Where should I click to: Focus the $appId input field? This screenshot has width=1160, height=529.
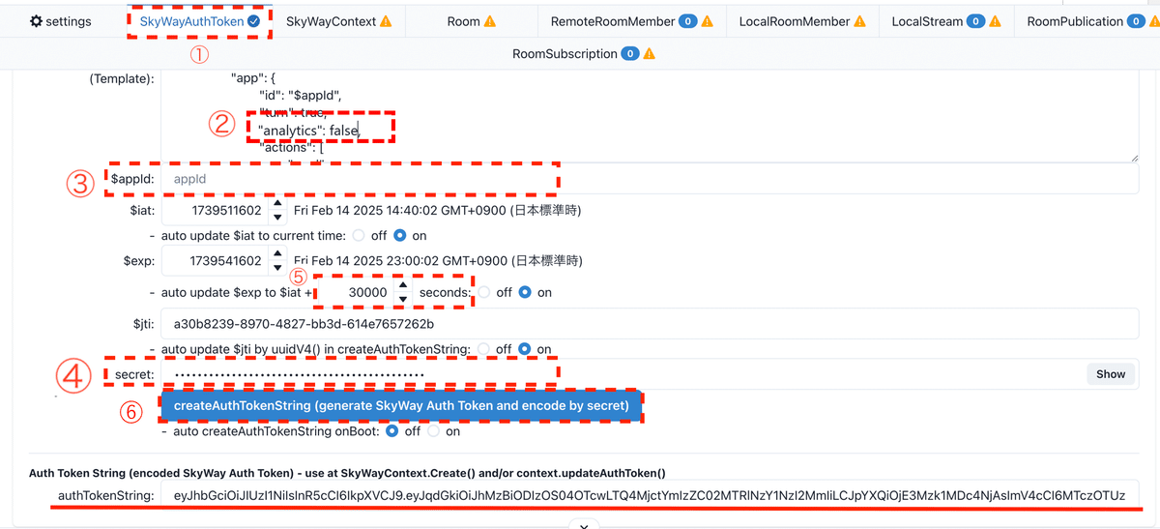(x=650, y=179)
